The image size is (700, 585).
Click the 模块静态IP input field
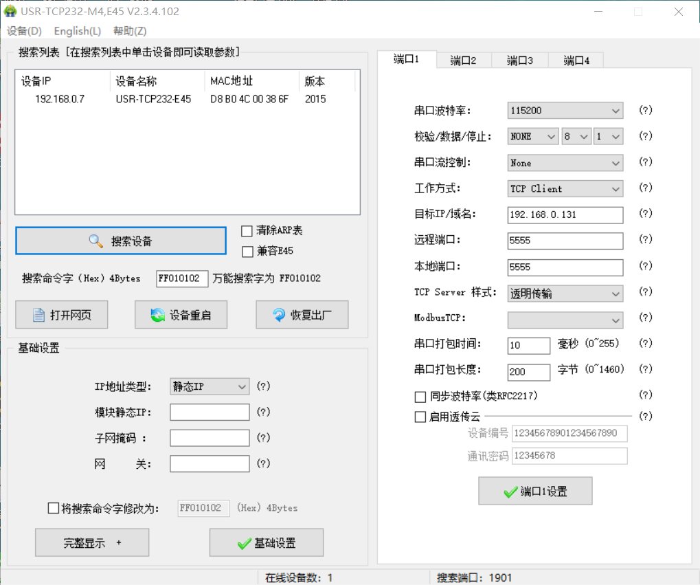[x=210, y=412]
